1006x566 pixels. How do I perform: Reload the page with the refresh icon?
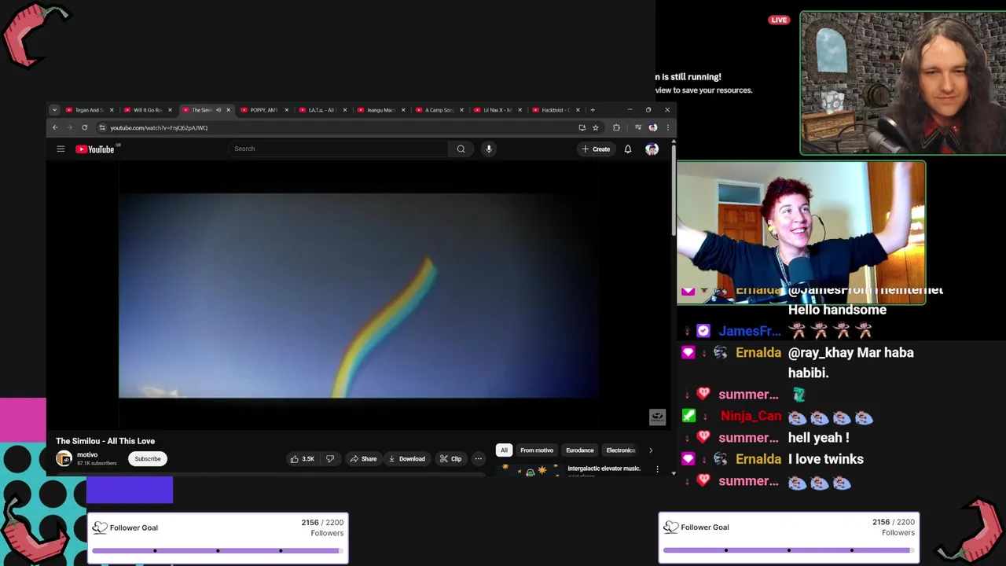click(x=84, y=127)
